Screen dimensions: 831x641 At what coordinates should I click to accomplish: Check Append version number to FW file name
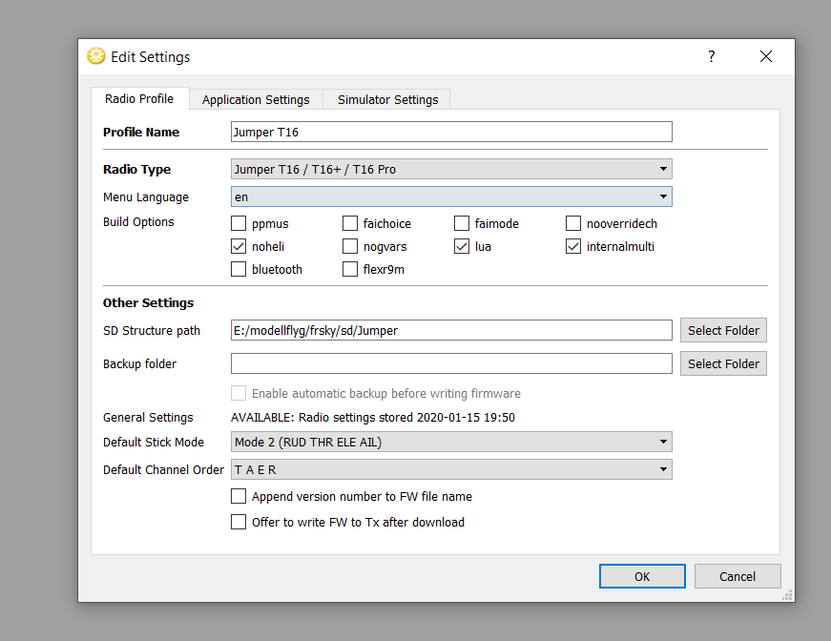[239, 496]
